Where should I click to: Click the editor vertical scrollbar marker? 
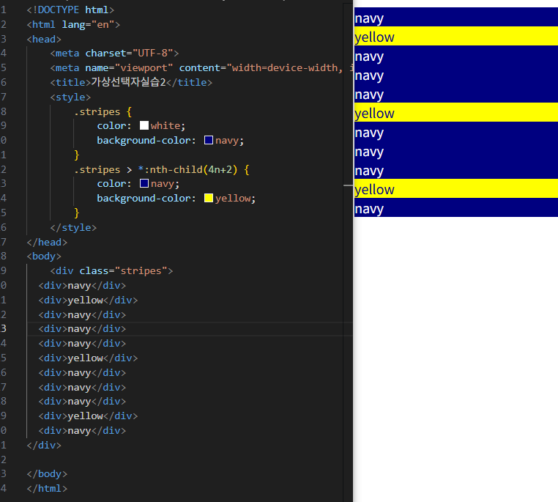coord(348,185)
